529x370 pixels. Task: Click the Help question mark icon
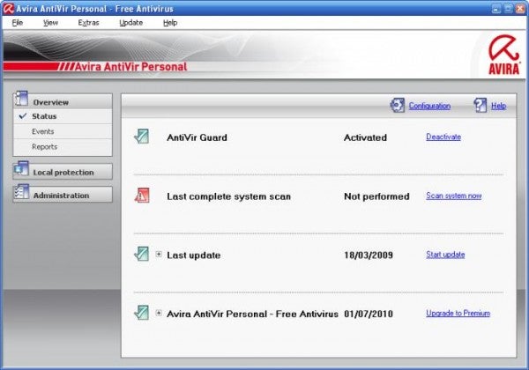[x=481, y=106]
